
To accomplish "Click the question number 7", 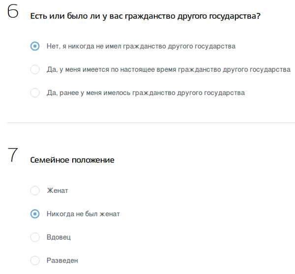I will pyautogui.click(x=13, y=155).
